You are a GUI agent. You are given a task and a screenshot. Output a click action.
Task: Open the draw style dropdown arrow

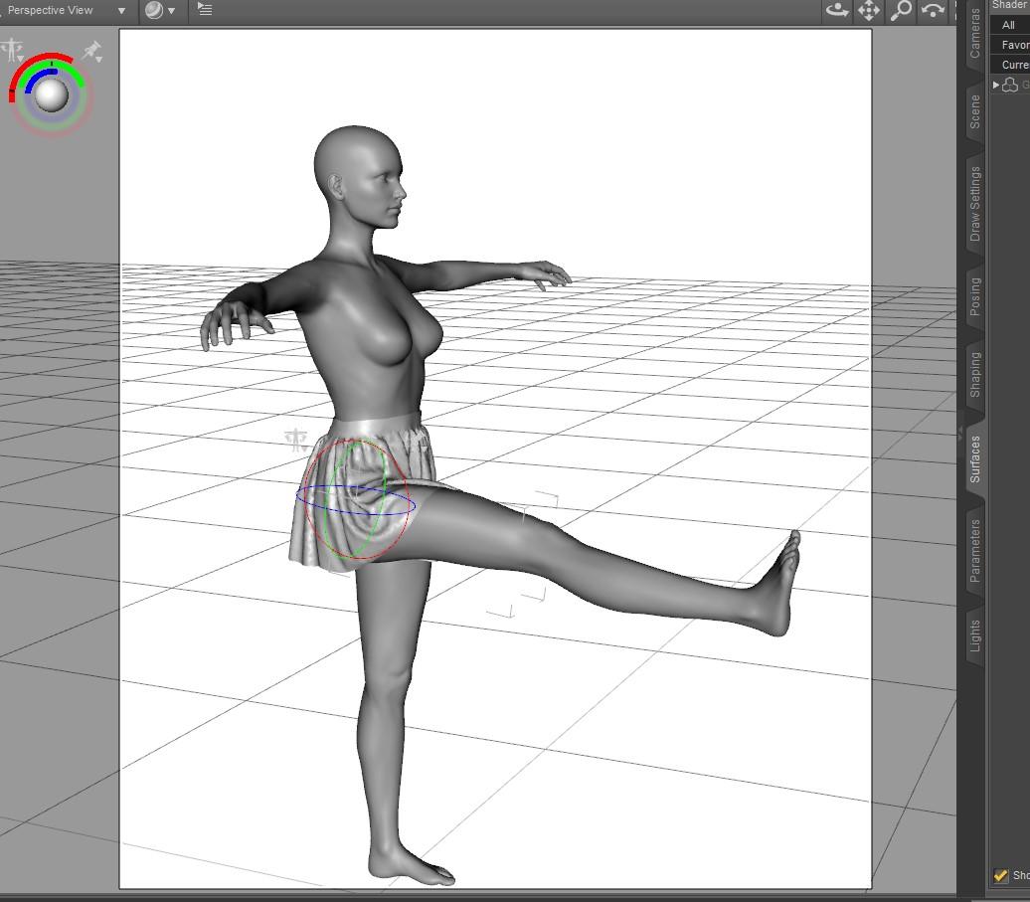point(171,11)
